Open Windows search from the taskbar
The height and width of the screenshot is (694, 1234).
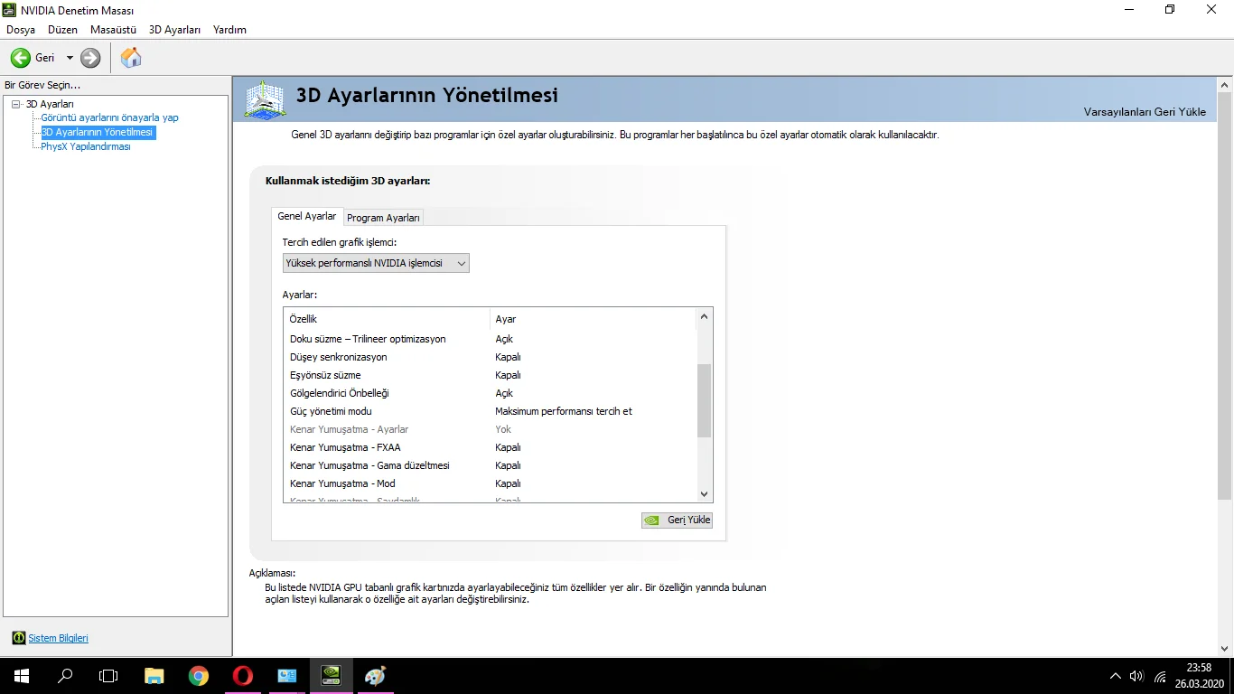point(65,676)
